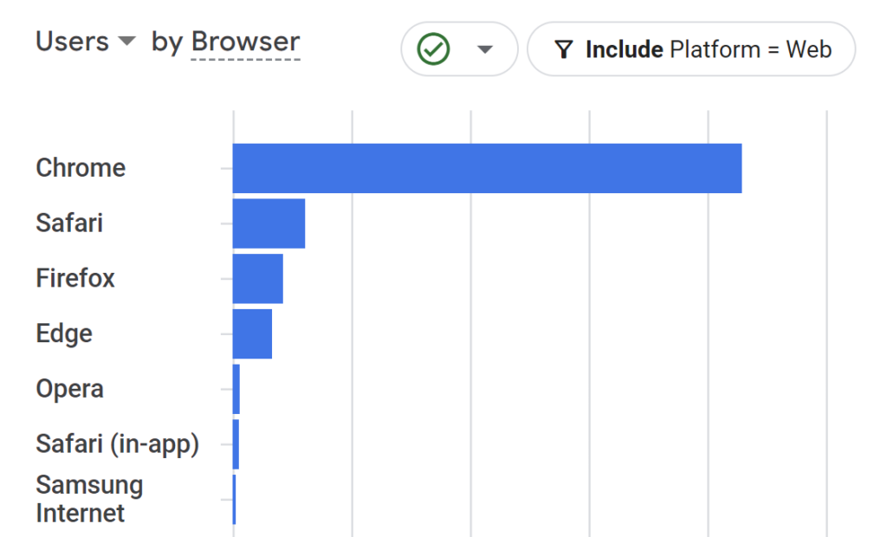Open the Users metric dropdown arrow
Viewport: 887px width, 537px height.
pos(126,41)
